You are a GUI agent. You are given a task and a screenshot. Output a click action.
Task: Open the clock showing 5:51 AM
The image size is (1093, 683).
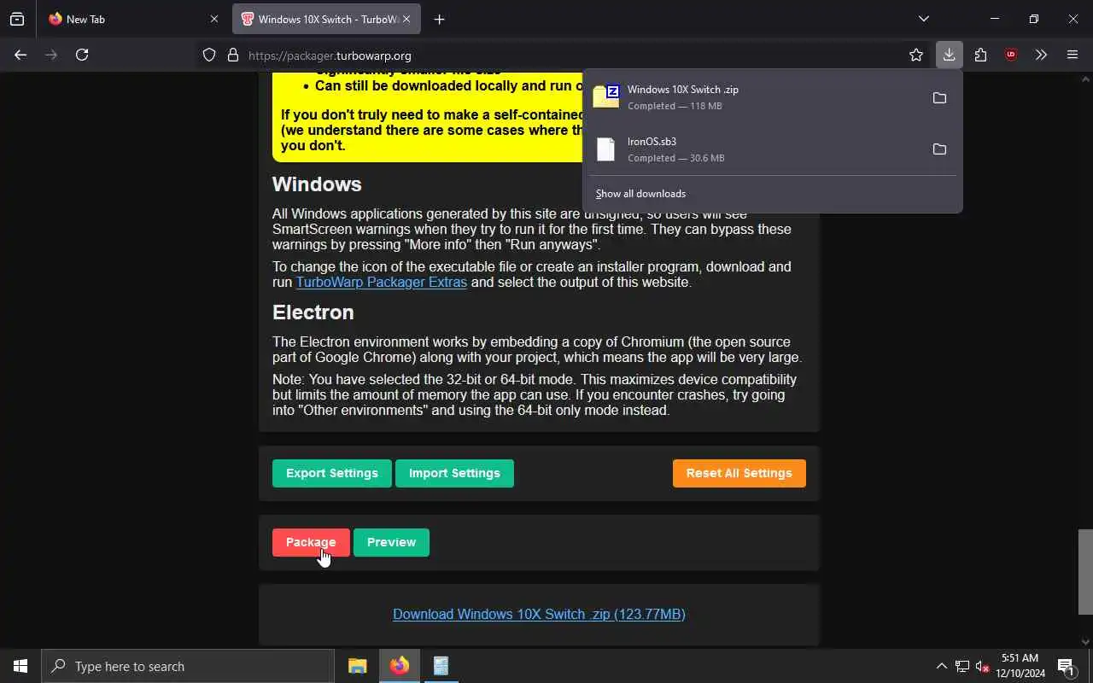(x=1020, y=666)
